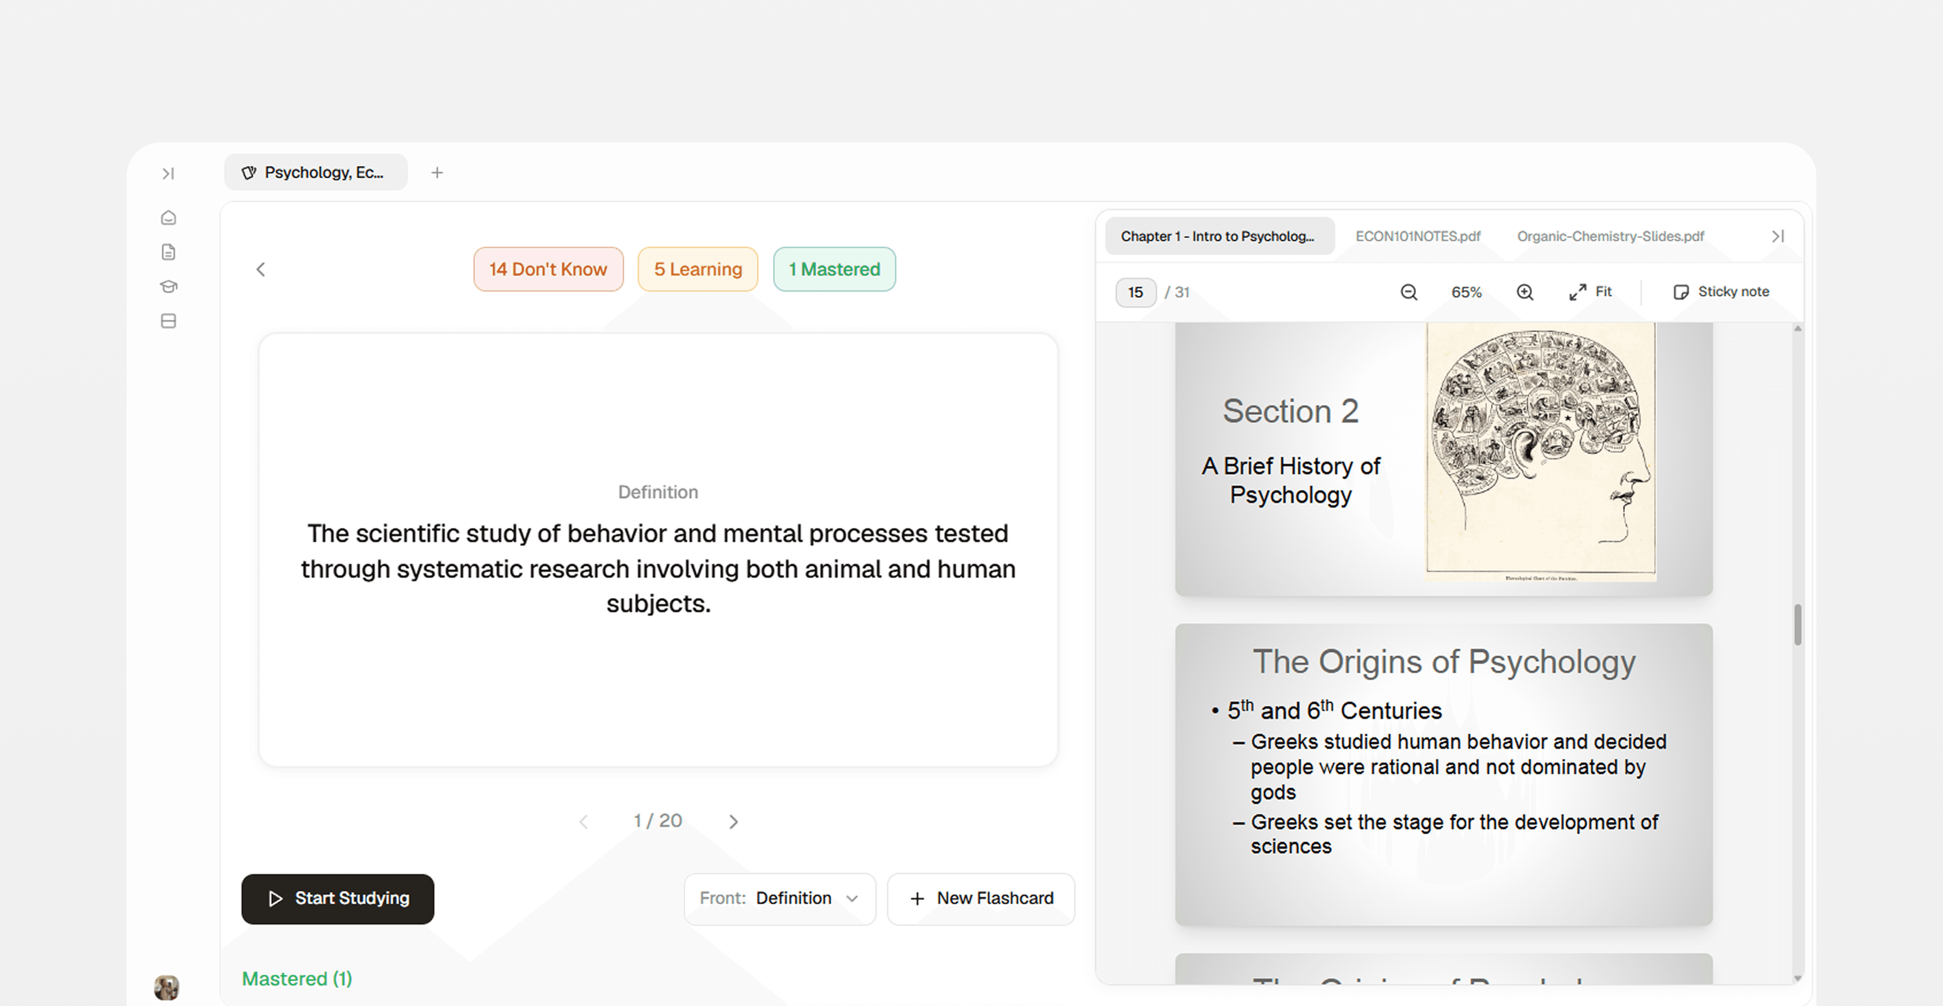The width and height of the screenshot is (1943, 1006).
Task: Click the Mastered (1) section heading
Action: 297,979
